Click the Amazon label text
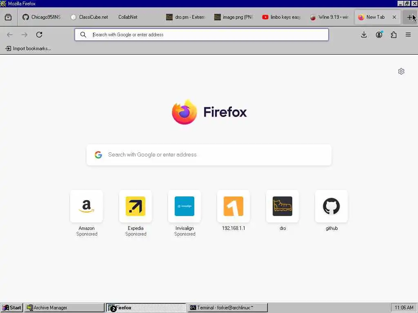 click(x=87, y=228)
